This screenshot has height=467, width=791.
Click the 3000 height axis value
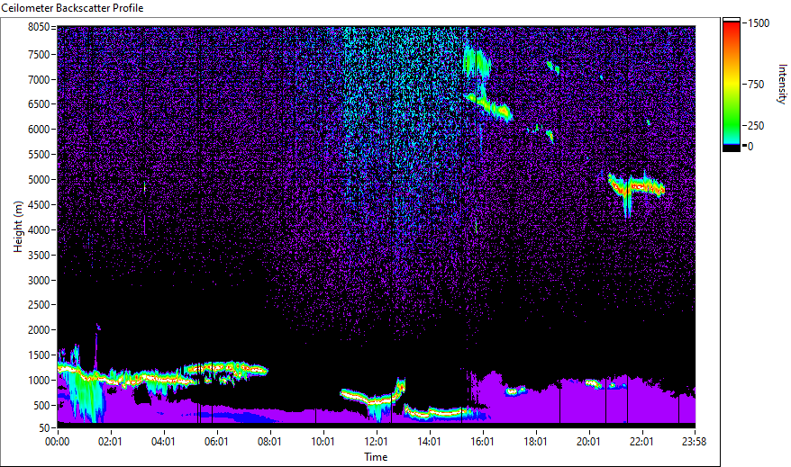(x=39, y=281)
